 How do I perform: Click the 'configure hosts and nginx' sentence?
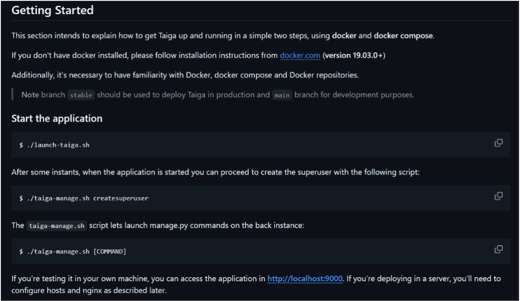click(x=89, y=291)
